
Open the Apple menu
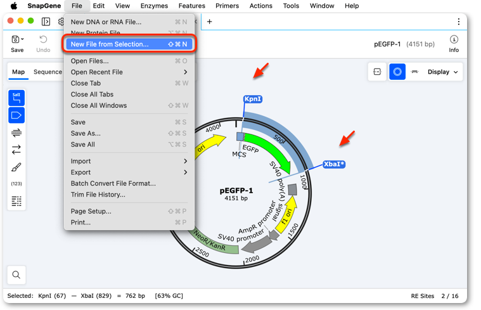coord(14,6)
